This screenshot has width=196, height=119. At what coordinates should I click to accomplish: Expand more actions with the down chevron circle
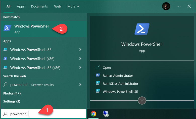tap(142, 100)
